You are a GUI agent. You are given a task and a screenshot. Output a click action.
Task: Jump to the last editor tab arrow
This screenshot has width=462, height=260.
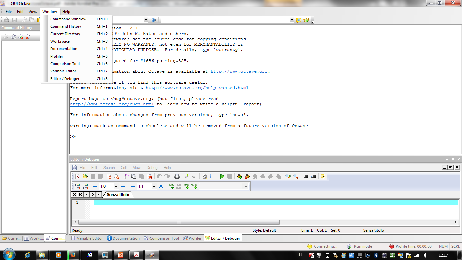coord(99,195)
